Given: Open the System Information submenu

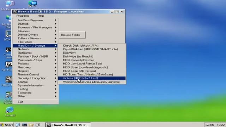Looking at the screenshot, I should [x=36, y=85].
